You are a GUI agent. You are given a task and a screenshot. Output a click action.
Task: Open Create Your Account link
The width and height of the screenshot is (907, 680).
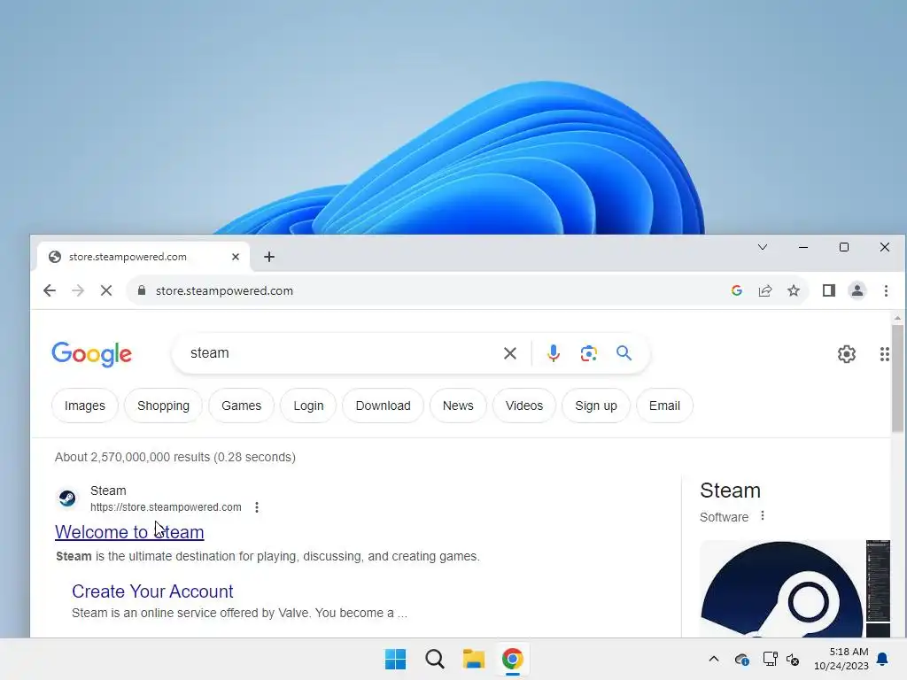point(152,591)
